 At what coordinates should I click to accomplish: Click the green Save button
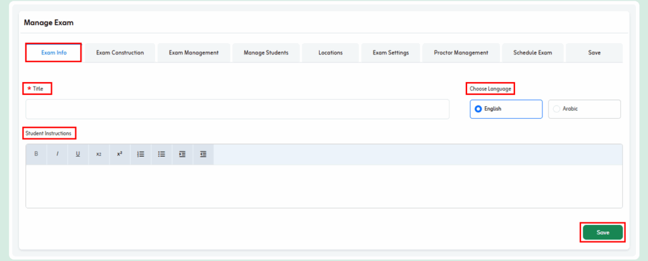pos(602,233)
